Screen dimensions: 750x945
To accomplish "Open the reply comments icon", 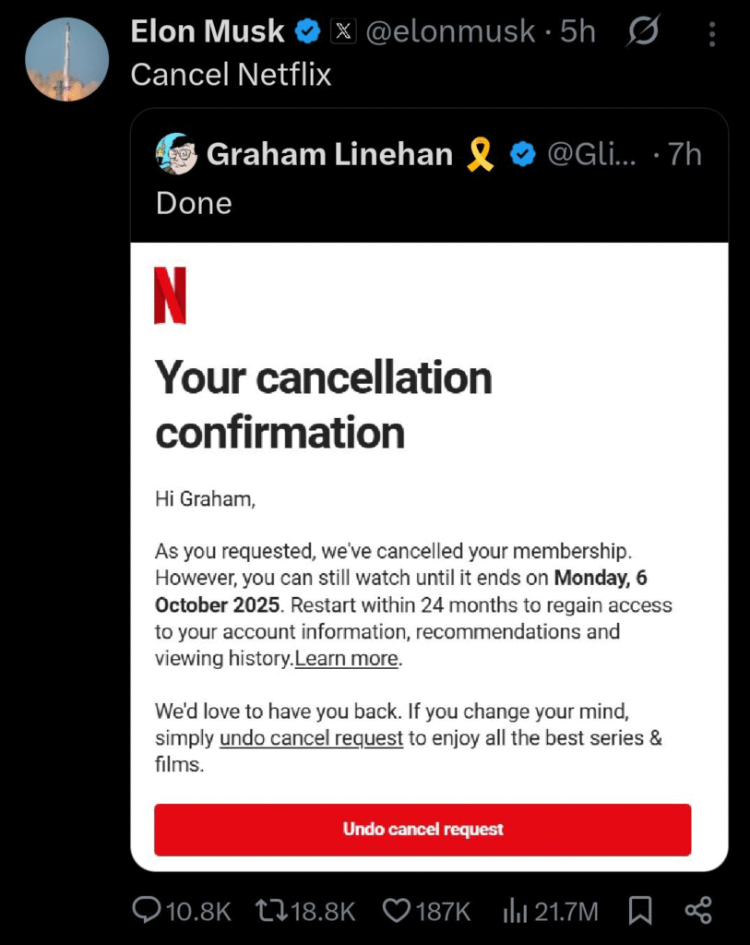I will tap(148, 912).
